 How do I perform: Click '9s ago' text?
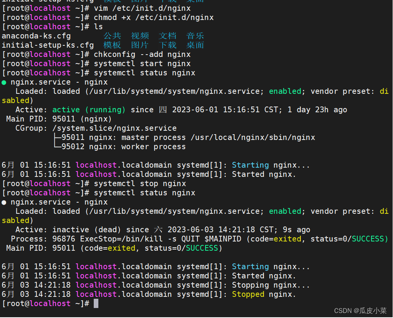[x=297, y=230]
